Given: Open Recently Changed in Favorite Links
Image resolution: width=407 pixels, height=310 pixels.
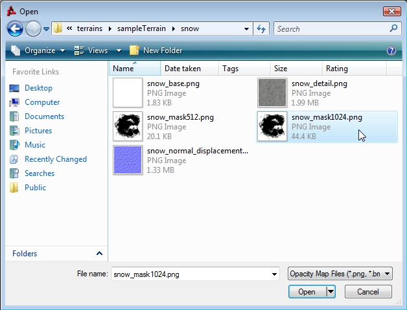Looking at the screenshot, I should [x=55, y=159].
